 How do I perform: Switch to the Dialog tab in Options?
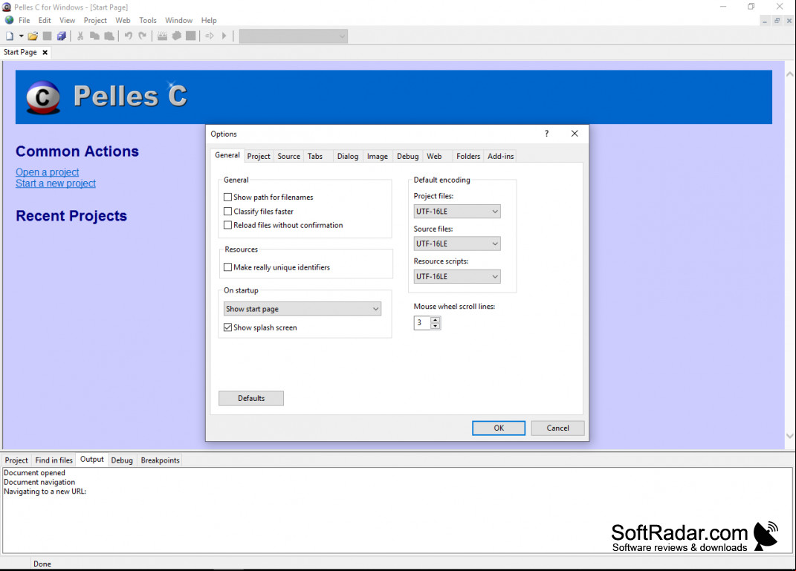(x=348, y=156)
